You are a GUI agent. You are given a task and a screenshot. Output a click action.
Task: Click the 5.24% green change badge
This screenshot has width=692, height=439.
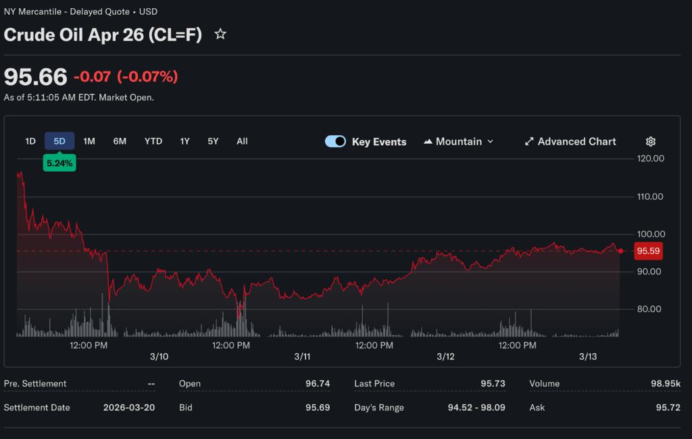pyautogui.click(x=59, y=163)
